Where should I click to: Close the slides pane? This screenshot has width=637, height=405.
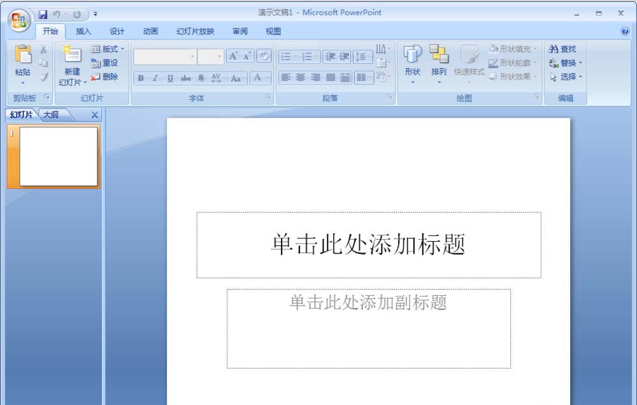(95, 115)
